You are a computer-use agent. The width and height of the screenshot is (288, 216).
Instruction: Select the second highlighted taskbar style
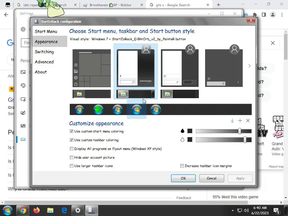(136, 94)
